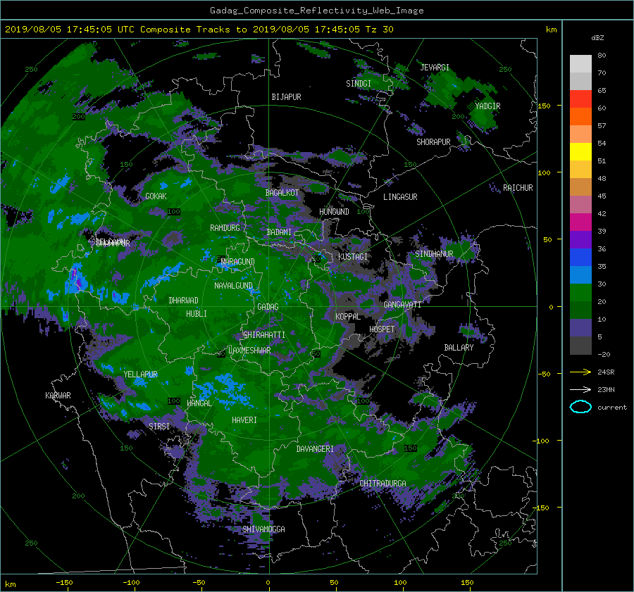Click the dBZ legend heading

click(x=597, y=38)
